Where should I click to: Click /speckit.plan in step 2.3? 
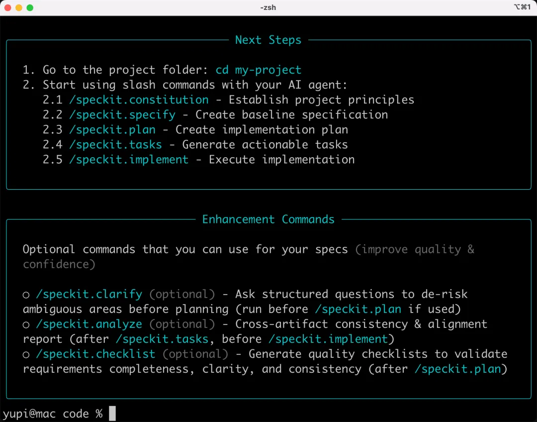[x=112, y=130]
